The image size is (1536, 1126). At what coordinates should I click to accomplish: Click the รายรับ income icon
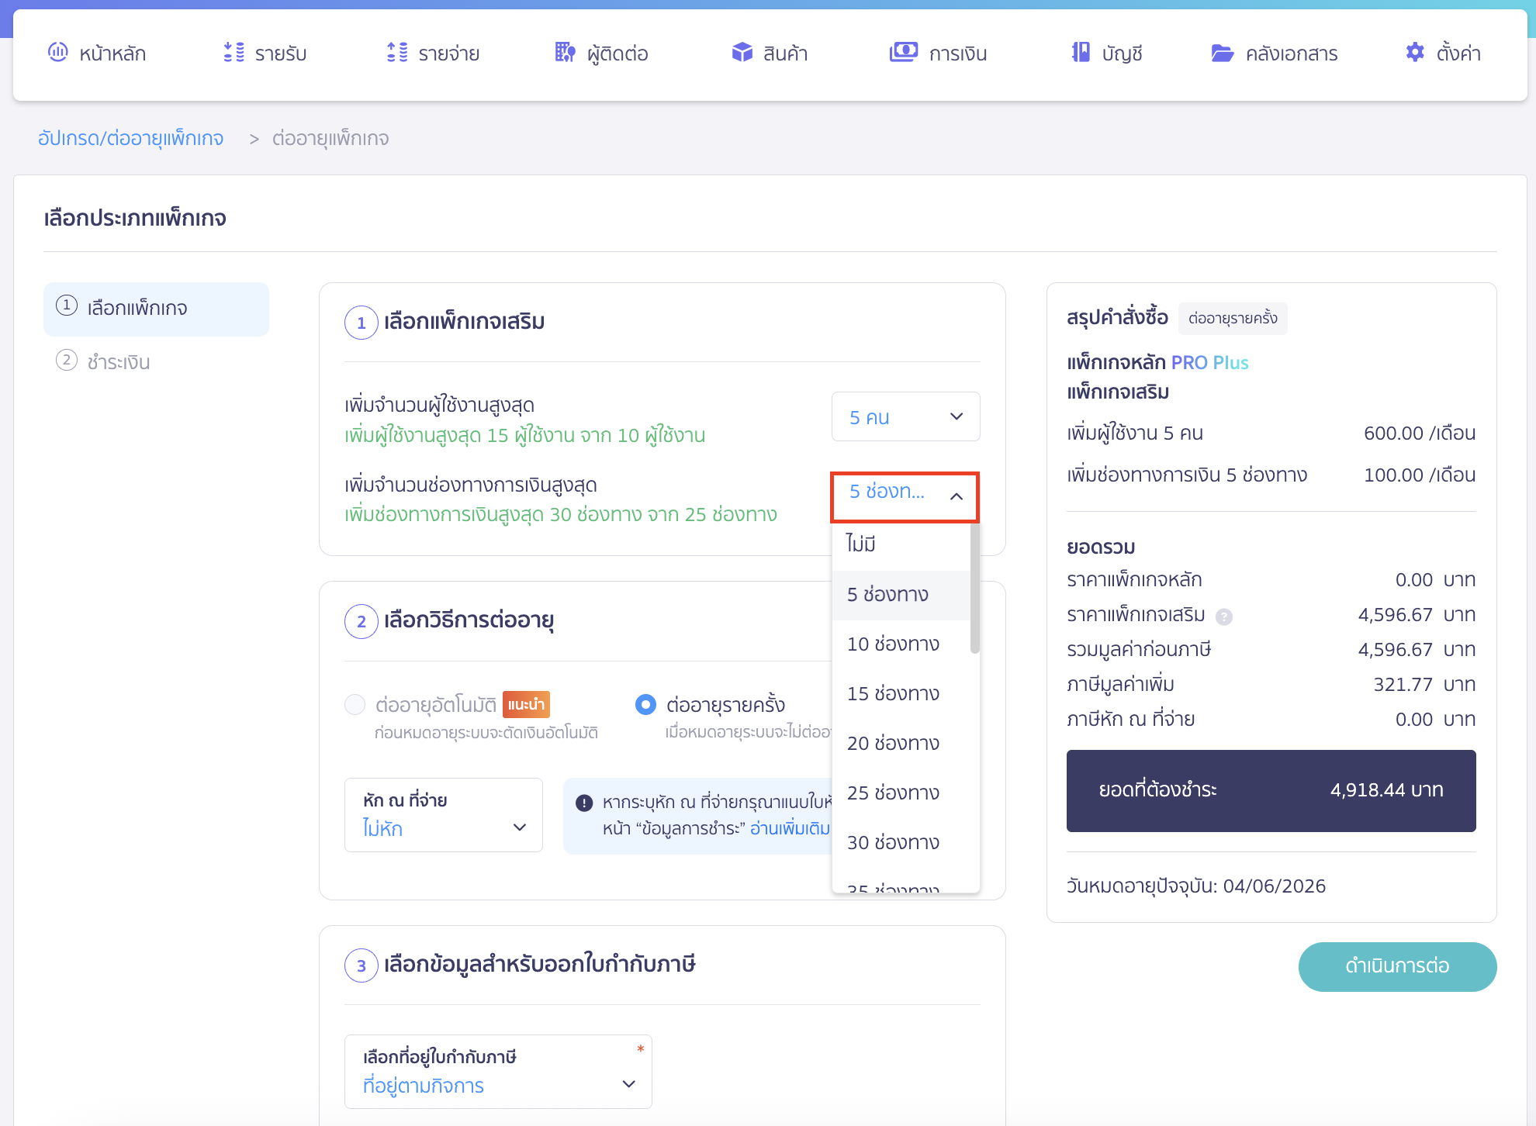coord(234,53)
